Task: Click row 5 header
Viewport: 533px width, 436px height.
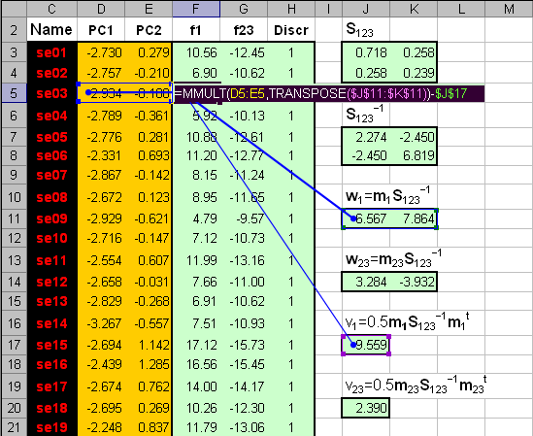Action: click(x=14, y=93)
